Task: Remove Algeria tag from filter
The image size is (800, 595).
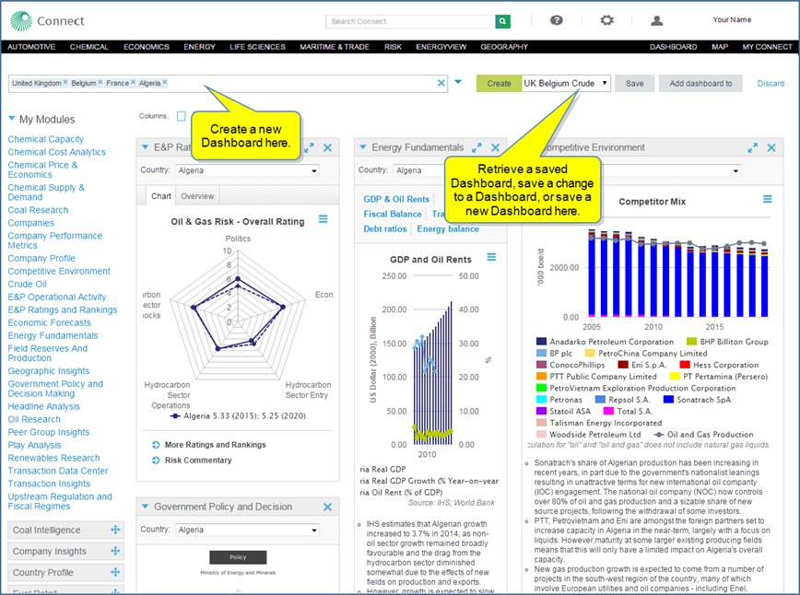Action: tap(165, 82)
